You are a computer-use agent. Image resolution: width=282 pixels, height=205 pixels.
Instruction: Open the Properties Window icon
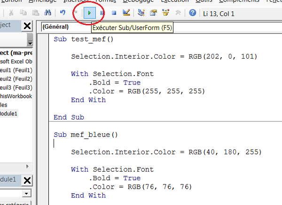[x=153, y=13]
